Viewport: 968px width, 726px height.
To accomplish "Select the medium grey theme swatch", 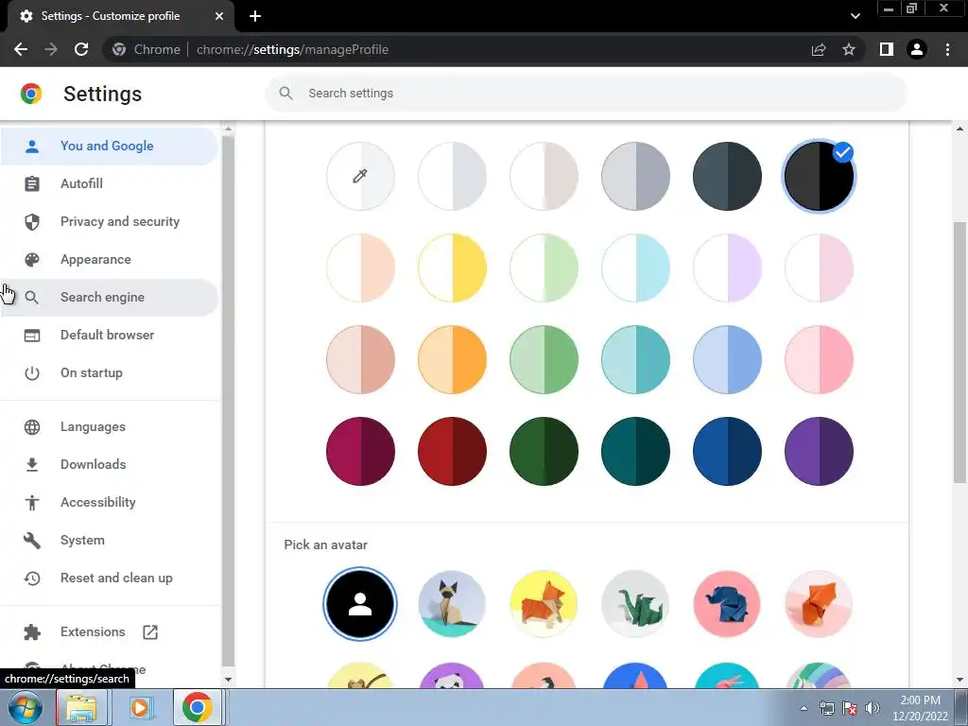I will coord(636,177).
